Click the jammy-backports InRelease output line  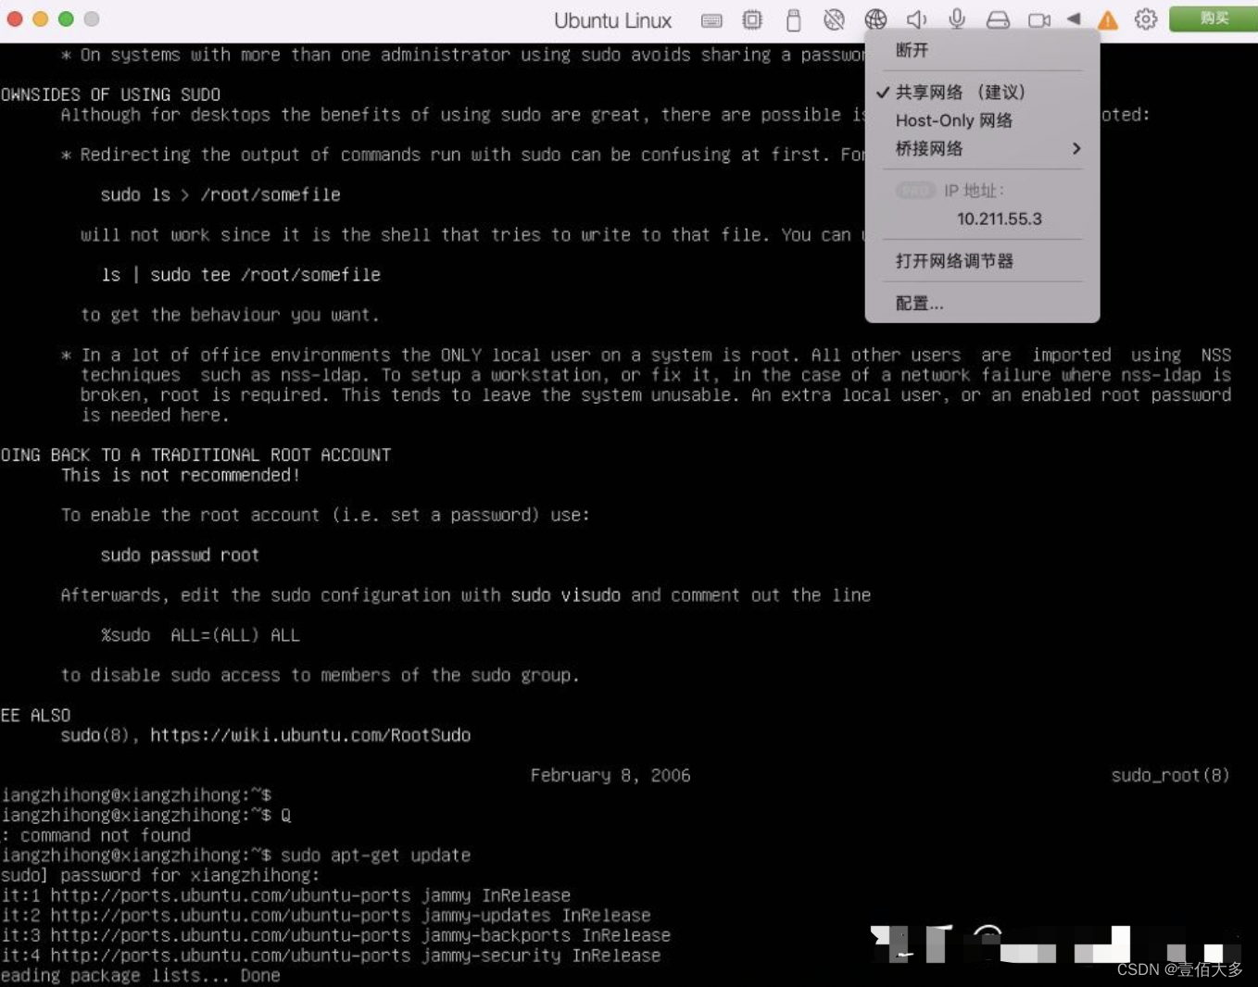(x=335, y=935)
